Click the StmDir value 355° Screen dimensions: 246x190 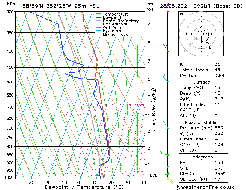click(x=220, y=174)
